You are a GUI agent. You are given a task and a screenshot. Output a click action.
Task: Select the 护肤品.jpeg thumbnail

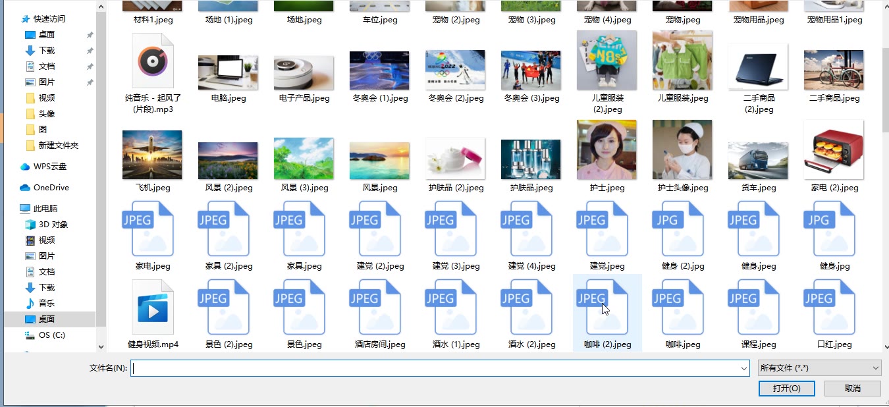pos(531,159)
